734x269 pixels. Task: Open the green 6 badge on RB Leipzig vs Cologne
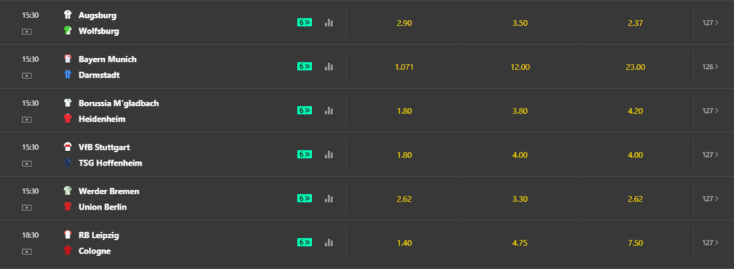pos(305,243)
